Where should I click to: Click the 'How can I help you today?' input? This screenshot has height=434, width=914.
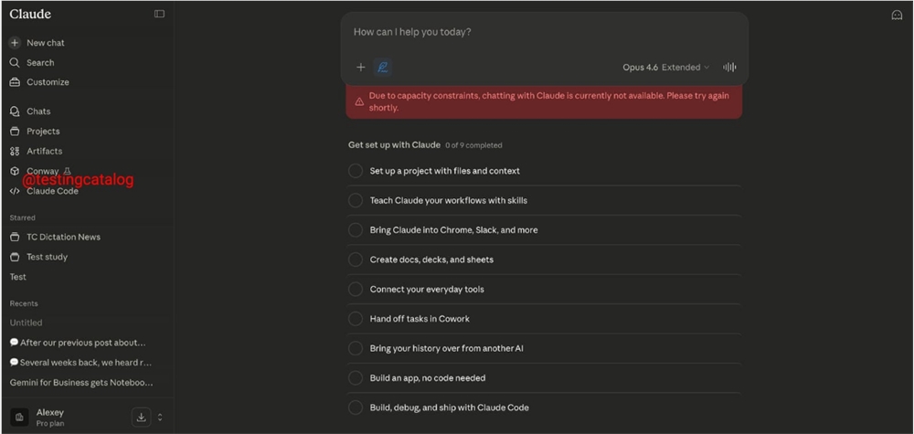(544, 32)
